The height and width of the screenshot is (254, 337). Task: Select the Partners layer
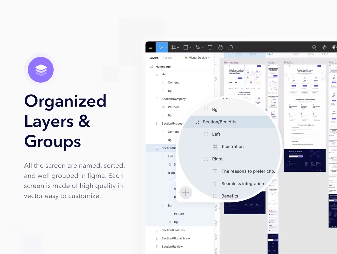[174, 107]
